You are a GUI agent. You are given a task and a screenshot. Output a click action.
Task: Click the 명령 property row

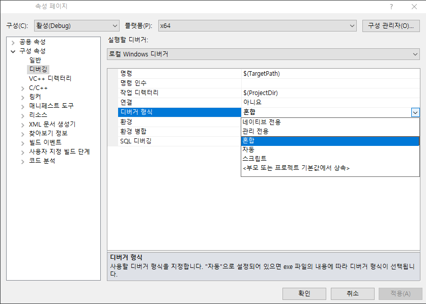tap(180, 74)
